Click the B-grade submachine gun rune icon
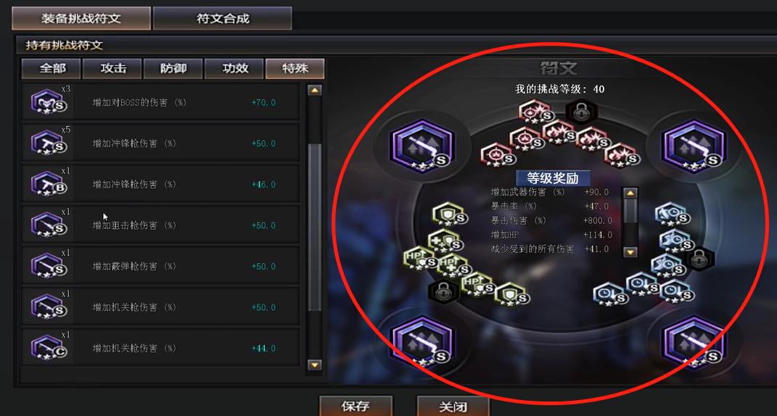The height and width of the screenshot is (416, 777). point(48,184)
